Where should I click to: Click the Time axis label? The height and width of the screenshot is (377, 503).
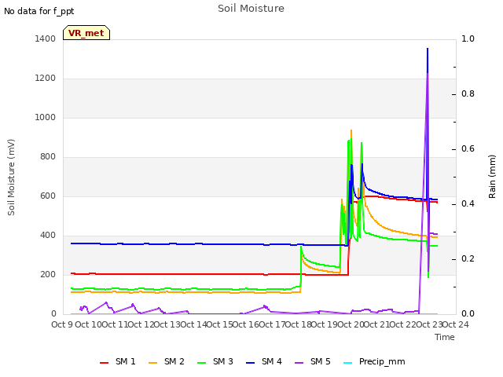pos(445,337)
